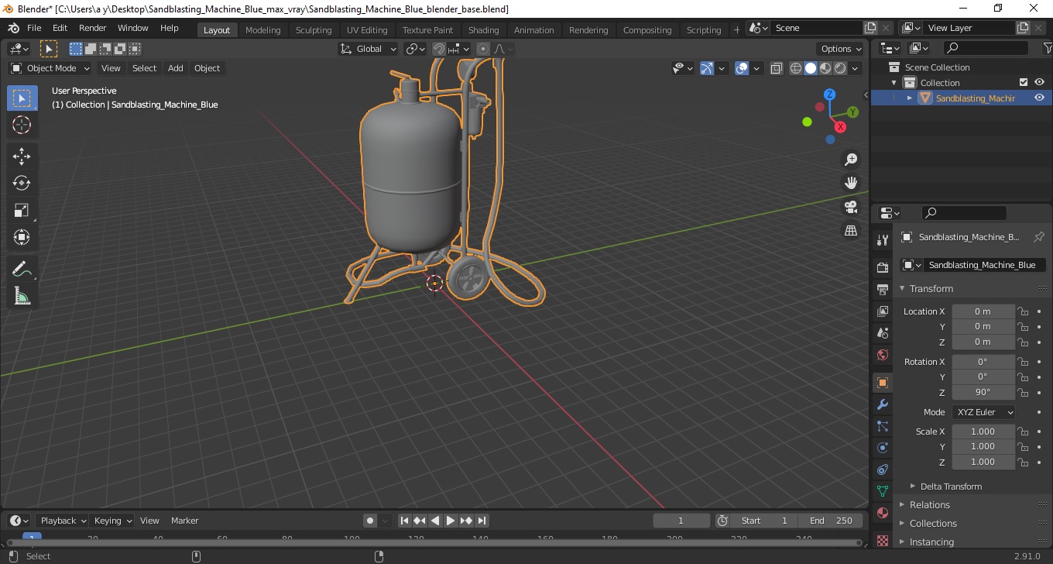Click the zoom view magnifier icon

coord(851,160)
